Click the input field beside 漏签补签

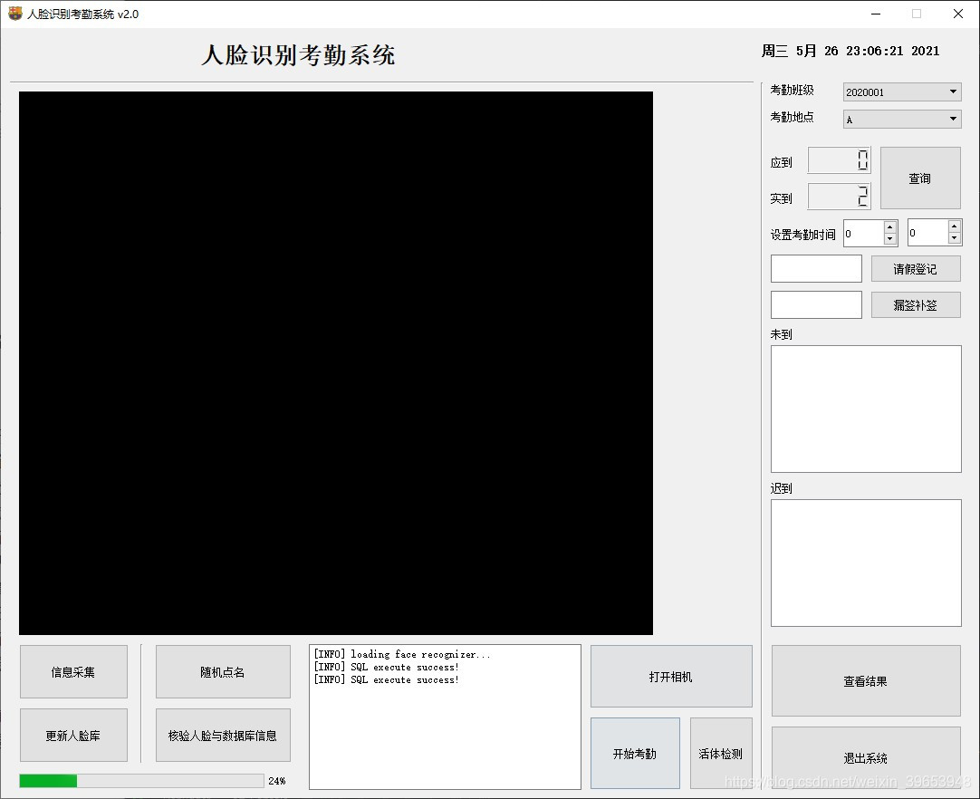816,305
